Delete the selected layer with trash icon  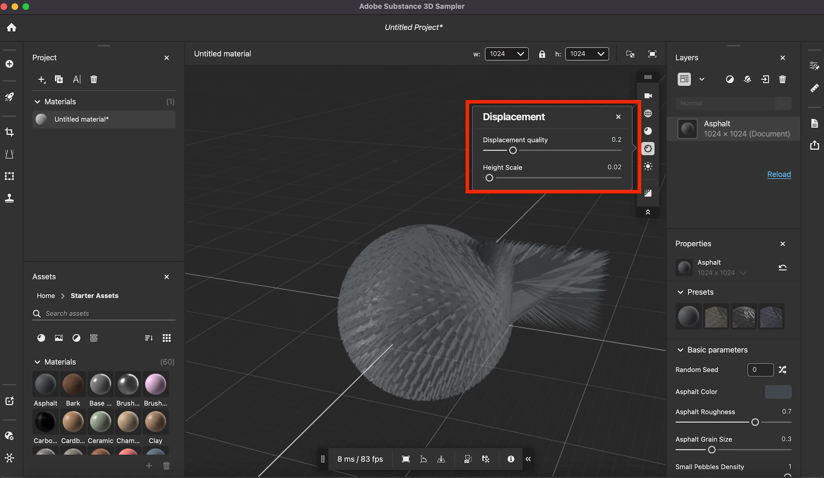tap(782, 79)
